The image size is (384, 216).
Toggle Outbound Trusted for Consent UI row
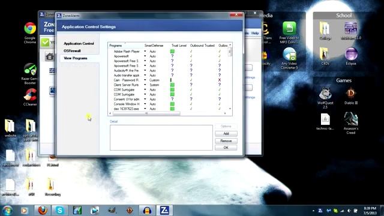click(x=191, y=99)
